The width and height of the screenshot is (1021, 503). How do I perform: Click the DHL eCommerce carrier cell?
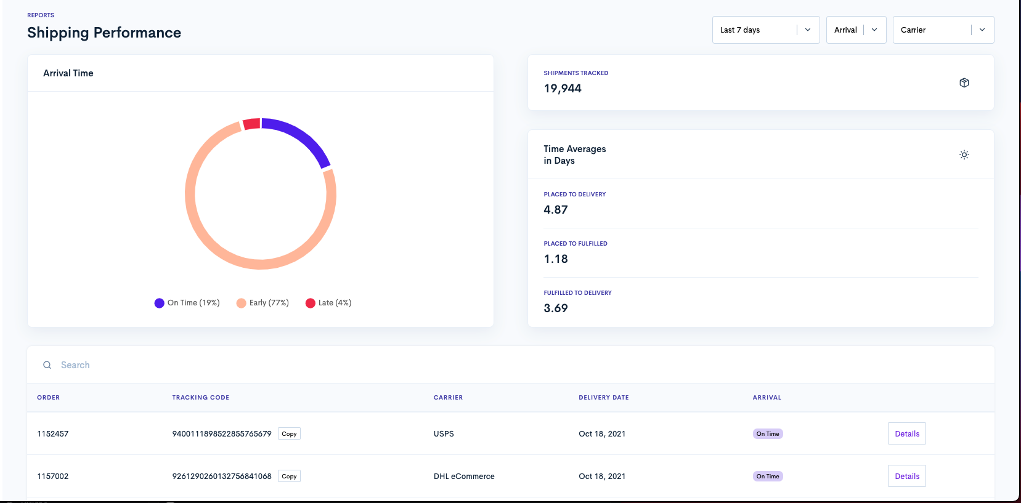tap(464, 477)
